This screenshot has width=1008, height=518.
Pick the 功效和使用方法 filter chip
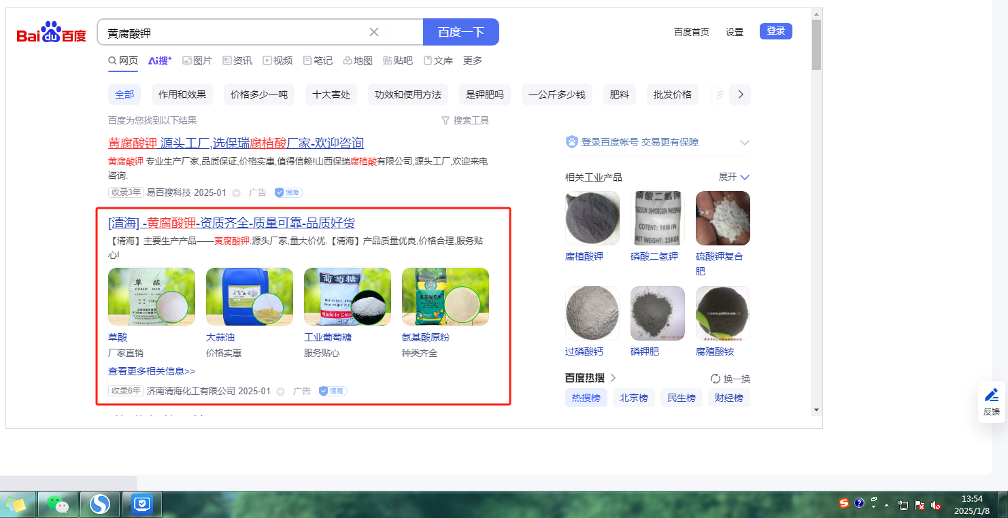pos(408,94)
